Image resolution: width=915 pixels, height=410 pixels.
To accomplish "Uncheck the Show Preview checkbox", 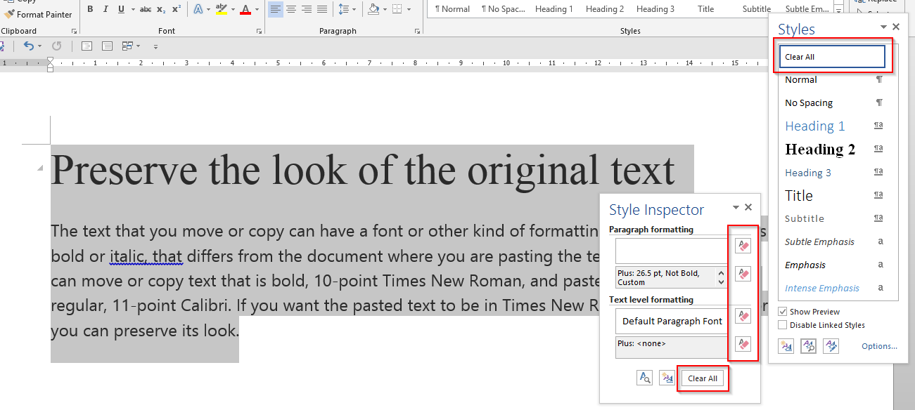I will point(783,312).
